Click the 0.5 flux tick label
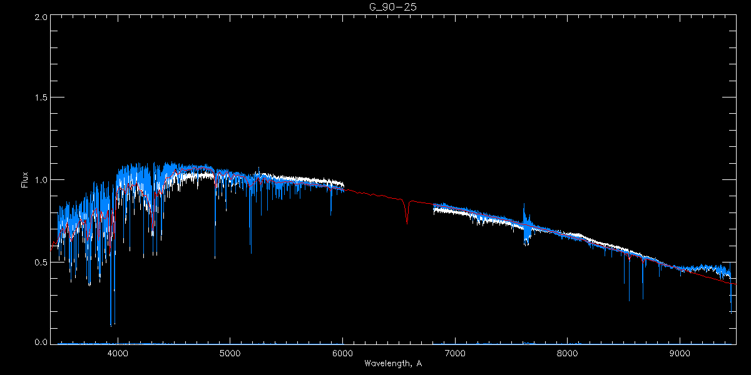 tap(41, 262)
